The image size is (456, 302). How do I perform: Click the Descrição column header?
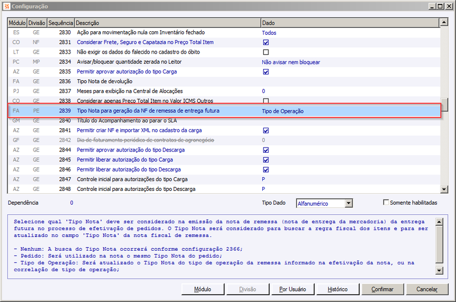click(x=168, y=23)
